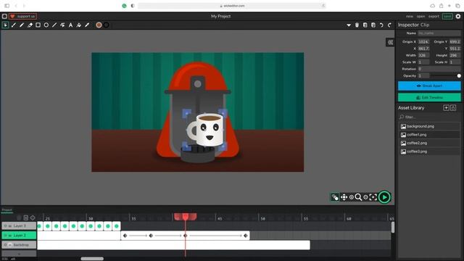
Task: Select the backdrop layer
Action: [19, 245]
